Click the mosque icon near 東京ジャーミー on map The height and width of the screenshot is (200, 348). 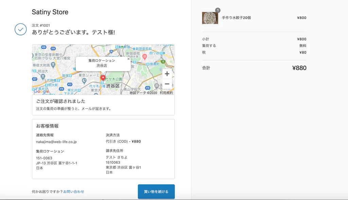[x=84, y=81]
